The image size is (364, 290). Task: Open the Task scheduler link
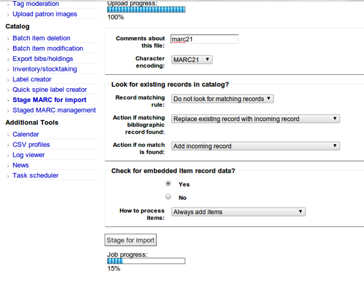pyautogui.click(x=36, y=175)
